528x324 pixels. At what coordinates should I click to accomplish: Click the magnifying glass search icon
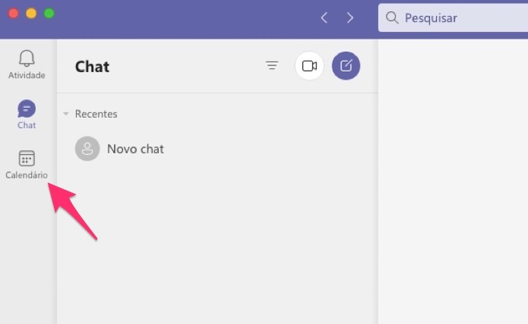(x=392, y=18)
